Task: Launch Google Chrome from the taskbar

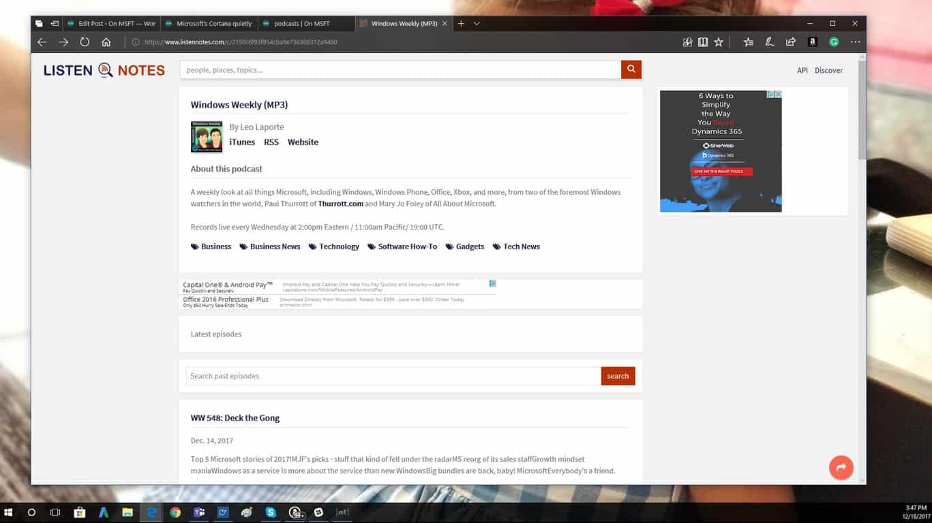Action: click(x=175, y=513)
